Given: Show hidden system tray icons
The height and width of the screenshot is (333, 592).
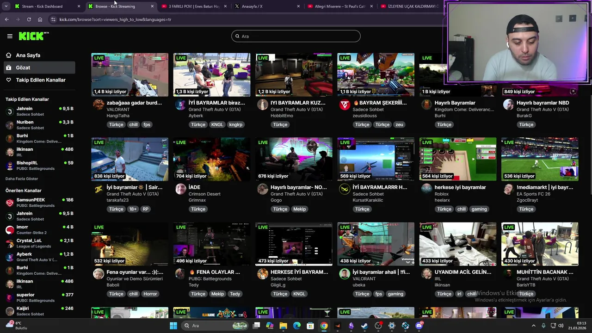Looking at the screenshot, I should tap(533, 326).
